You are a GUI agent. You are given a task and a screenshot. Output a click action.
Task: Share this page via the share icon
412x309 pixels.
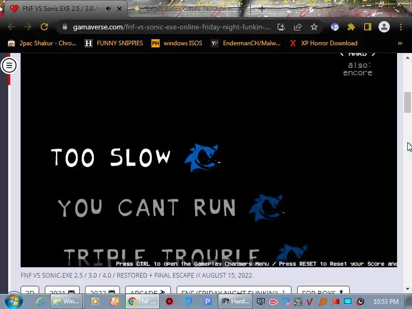(x=298, y=27)
